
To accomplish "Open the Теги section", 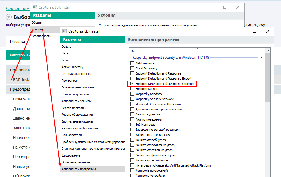I will [92, 60].
